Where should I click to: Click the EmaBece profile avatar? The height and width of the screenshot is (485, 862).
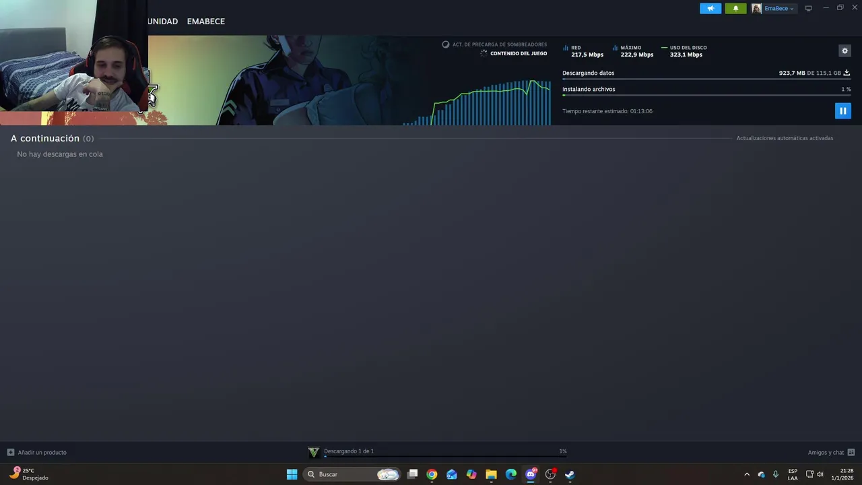(x=757, y=8)
